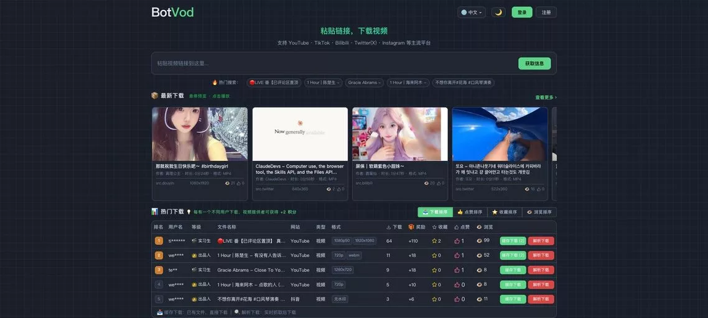Click 解析下载 in LIVE 番 row
The height and width of the screenshot is (318, 708).
pos(541,241)
